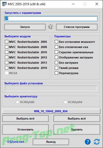This screenshot has width=103, height=148.
Task: Enable Отображение заглушек option
Action: (56, 57)
